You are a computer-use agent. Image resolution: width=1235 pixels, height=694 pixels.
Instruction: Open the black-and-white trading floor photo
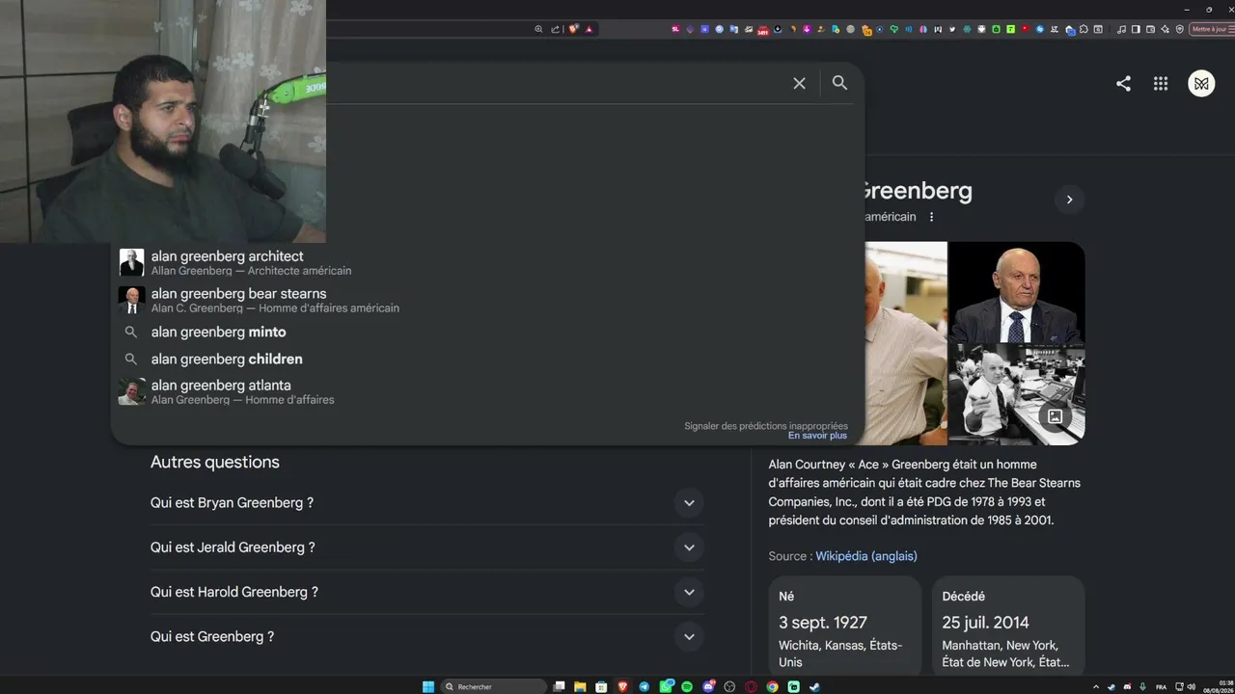point(1017,395)
